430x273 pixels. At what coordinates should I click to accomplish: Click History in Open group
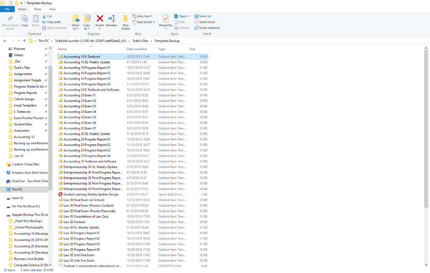click(181, 28)
